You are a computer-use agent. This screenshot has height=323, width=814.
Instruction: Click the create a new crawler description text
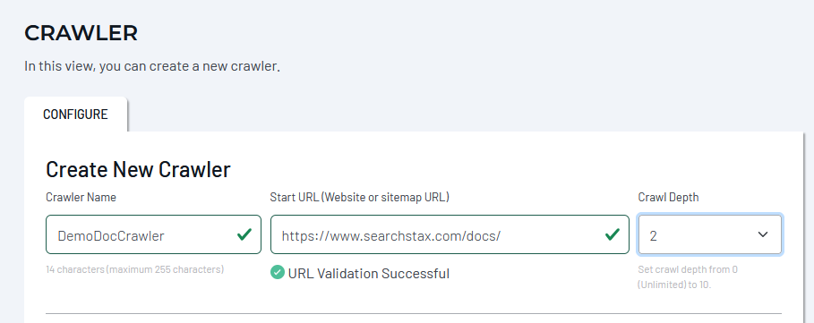pyautogui.click(x=152, y=66)
